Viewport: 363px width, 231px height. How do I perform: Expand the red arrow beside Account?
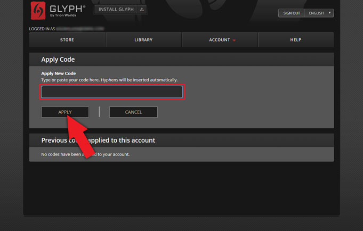[234, 40]
